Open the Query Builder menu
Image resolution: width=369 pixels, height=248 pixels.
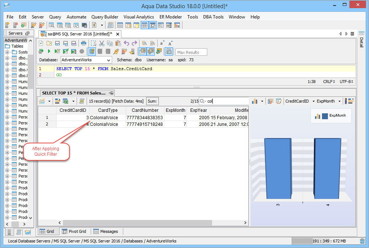[105, 17]
